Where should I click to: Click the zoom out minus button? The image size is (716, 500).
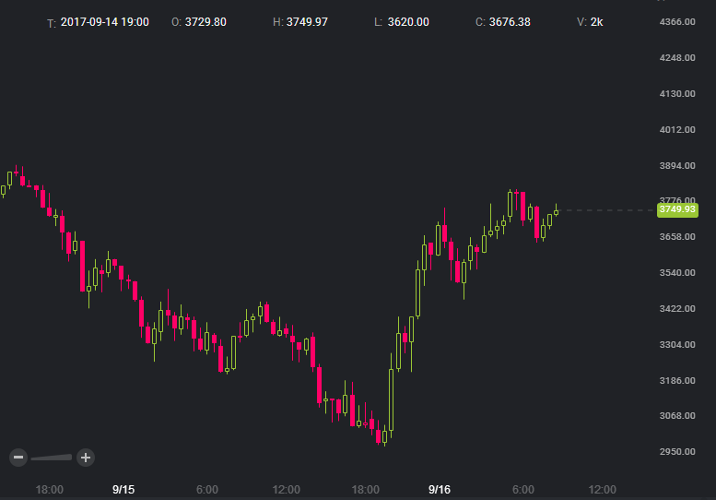18,457
